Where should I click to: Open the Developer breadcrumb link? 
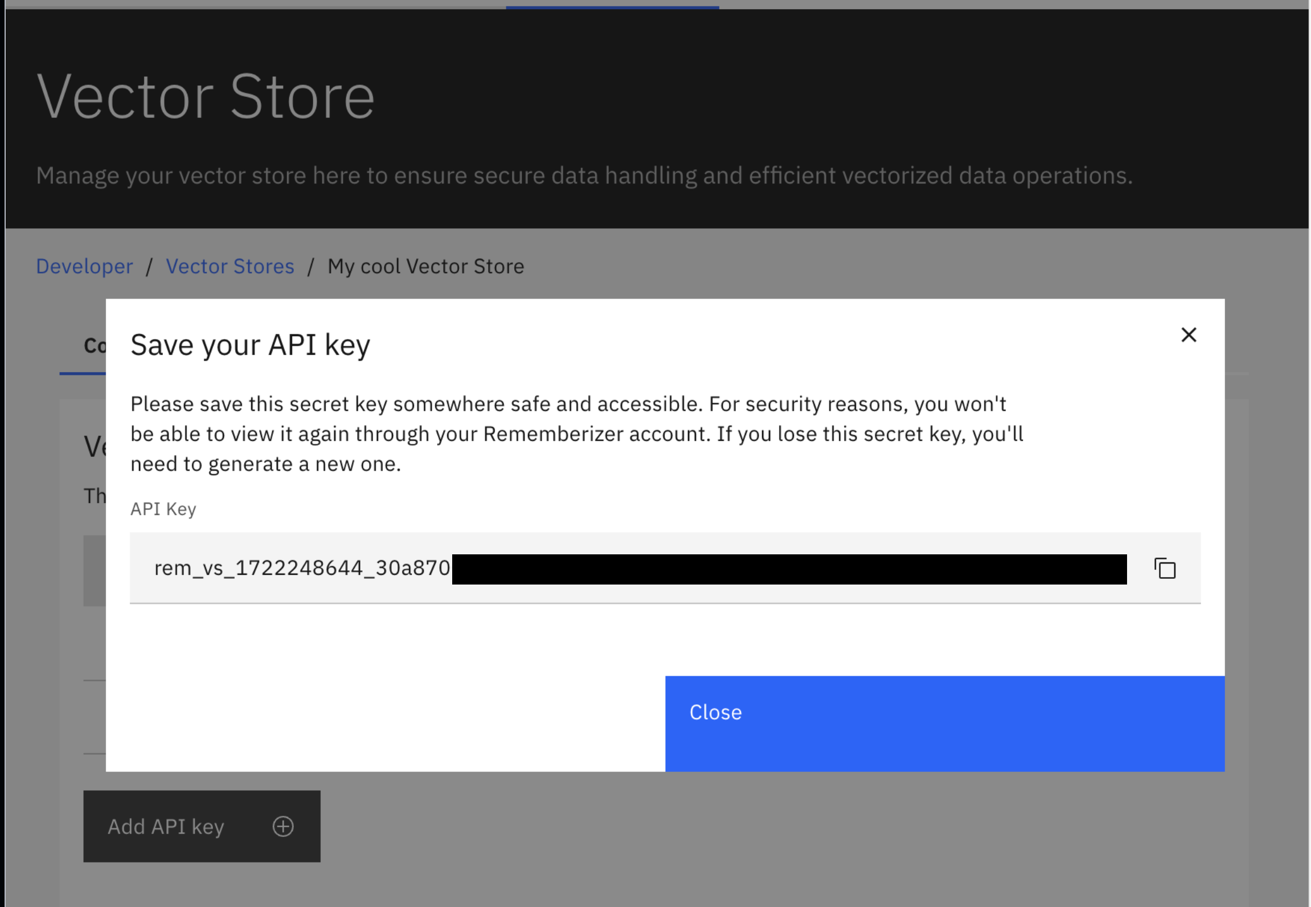click(x=84, y=265)
